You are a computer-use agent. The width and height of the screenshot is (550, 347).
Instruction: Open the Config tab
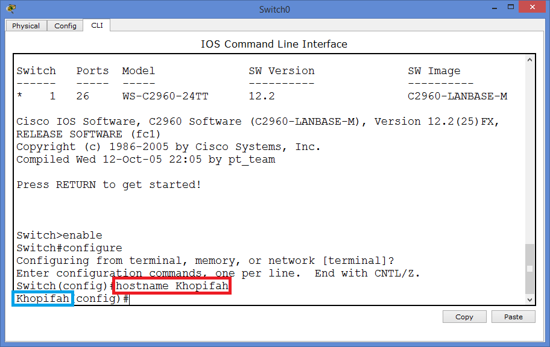tap(65, 26)
